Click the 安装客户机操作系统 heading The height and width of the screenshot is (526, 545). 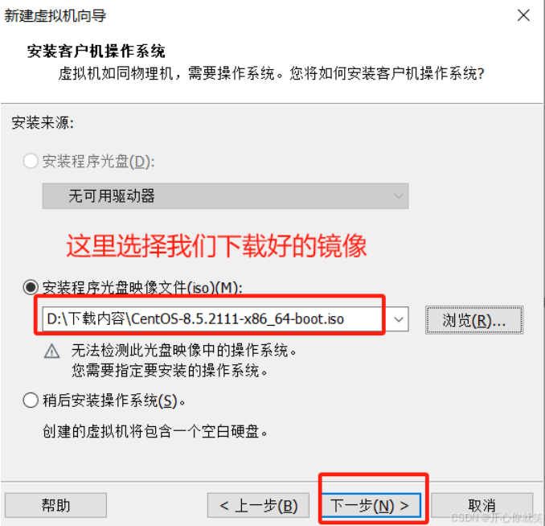click(96, 51)
